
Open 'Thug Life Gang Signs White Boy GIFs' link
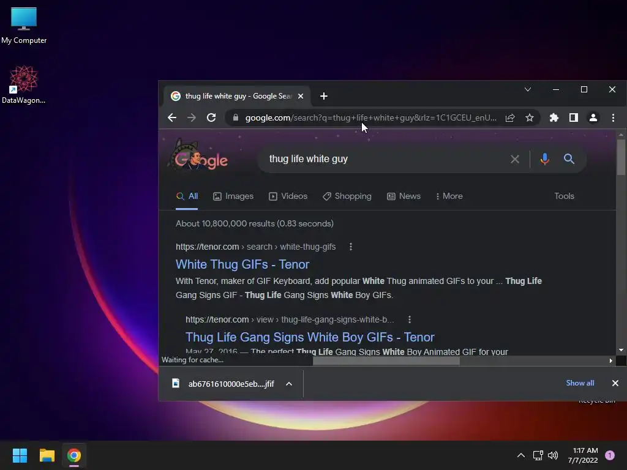[310, 337]
